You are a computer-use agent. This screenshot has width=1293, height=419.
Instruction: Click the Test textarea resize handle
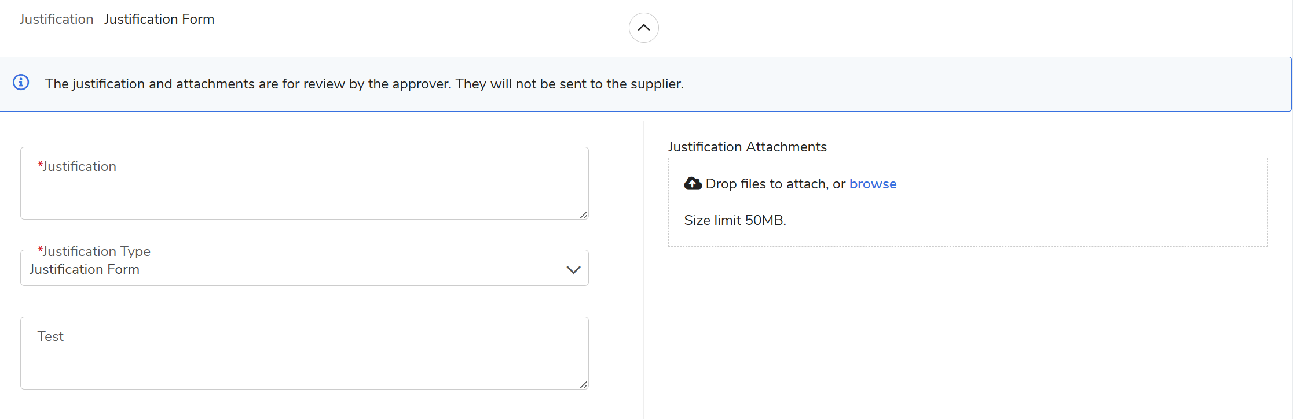[584, 384]
